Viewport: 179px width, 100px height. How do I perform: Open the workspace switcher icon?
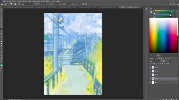[x=174, y=4]
